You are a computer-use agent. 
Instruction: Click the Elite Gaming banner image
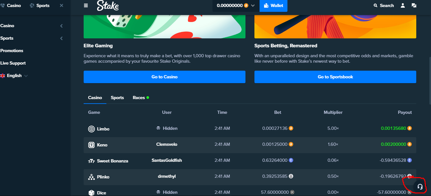point(164,27)
